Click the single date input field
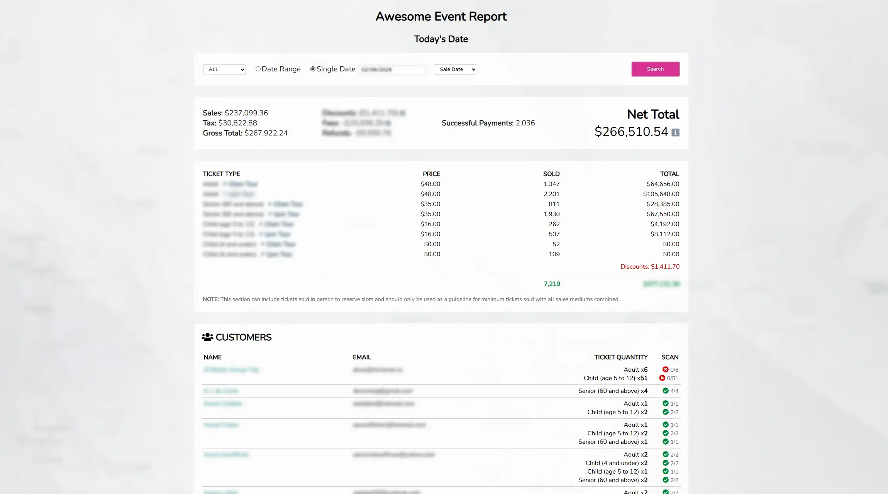 click(x=392, y=69)
